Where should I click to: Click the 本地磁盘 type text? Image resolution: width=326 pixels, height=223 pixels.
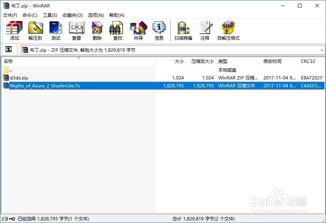coord(227,70)
